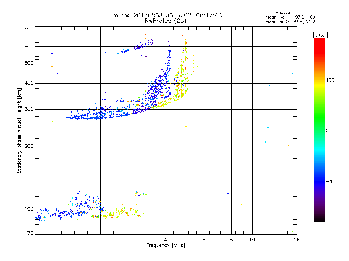Image resolution: width=349 pixels, height=261 pixels.
Task: Click the plot title 'Tromsø 20130808 00:16:00-00:17:43'
Action: [x=165, y=15]
